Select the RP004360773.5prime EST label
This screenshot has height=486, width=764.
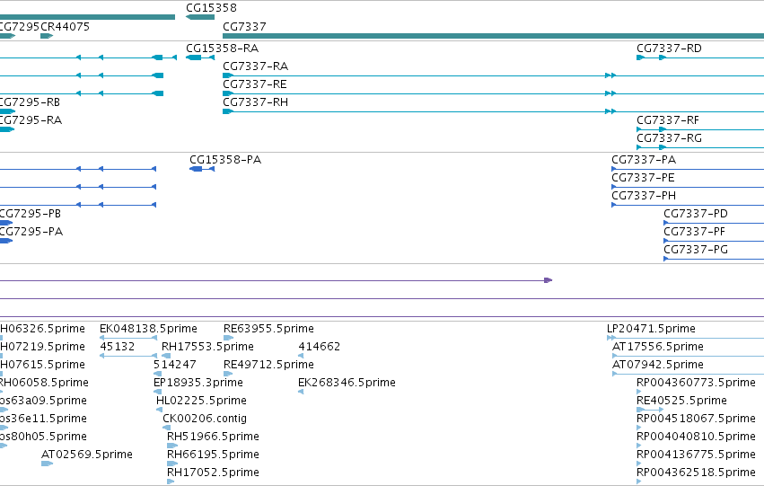click(x=697, y=384)
